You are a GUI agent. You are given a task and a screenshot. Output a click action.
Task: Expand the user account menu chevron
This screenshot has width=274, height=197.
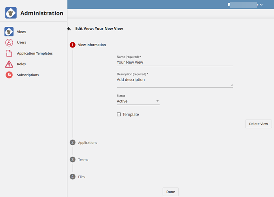point(261,5)
